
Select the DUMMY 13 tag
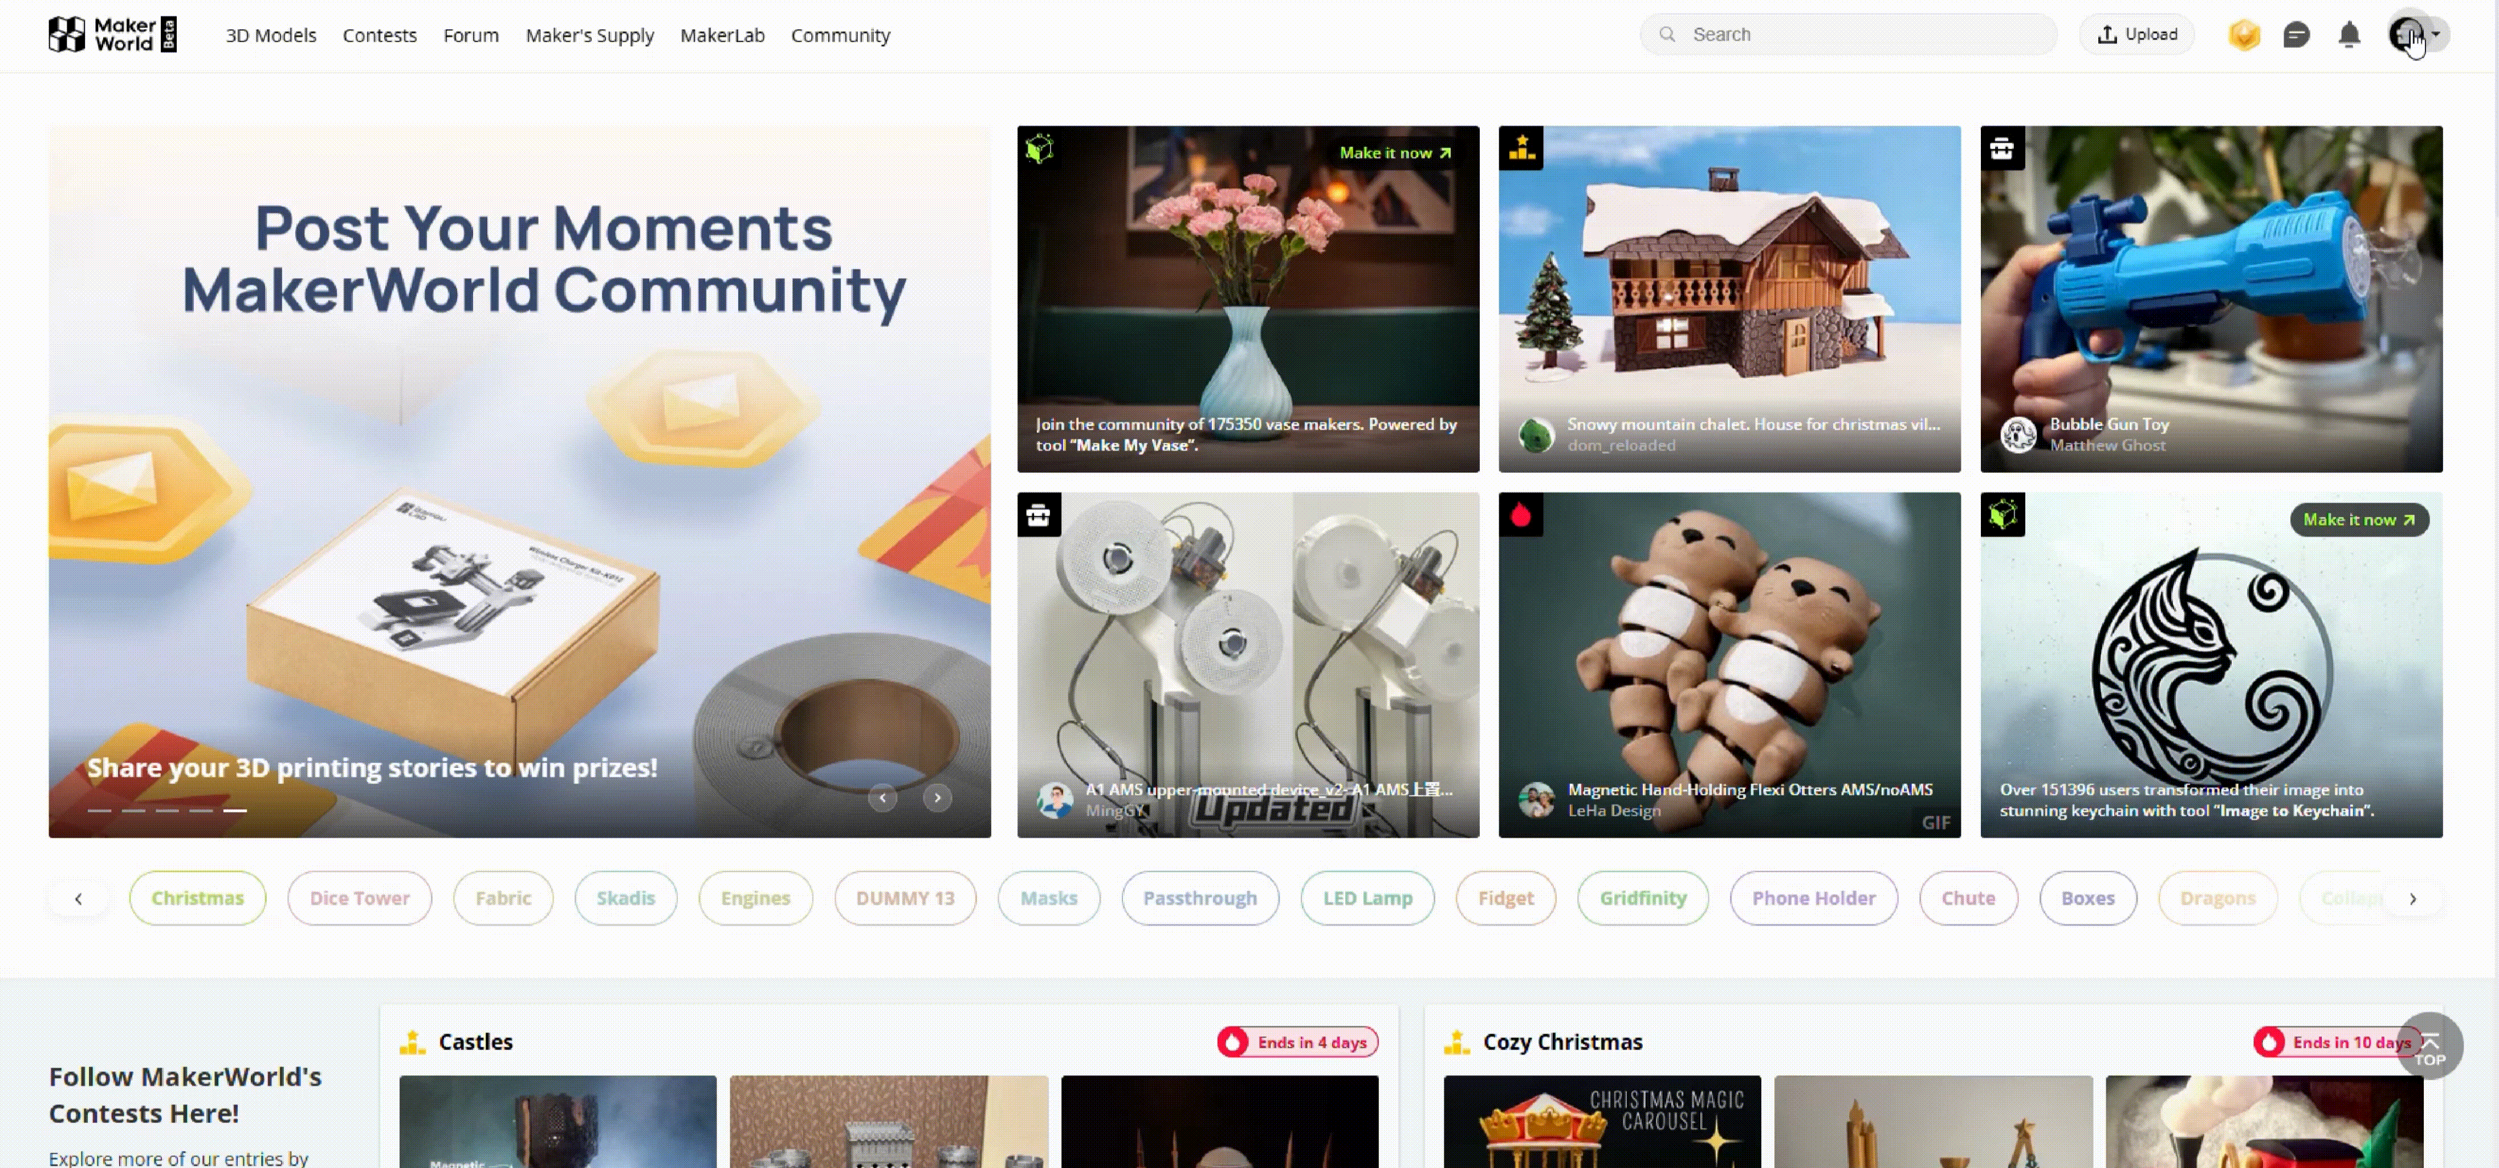point(905,899)
